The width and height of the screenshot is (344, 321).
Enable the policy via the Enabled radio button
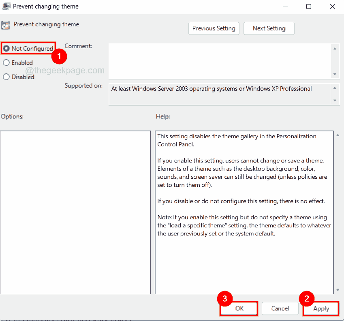tap(6, 62)
